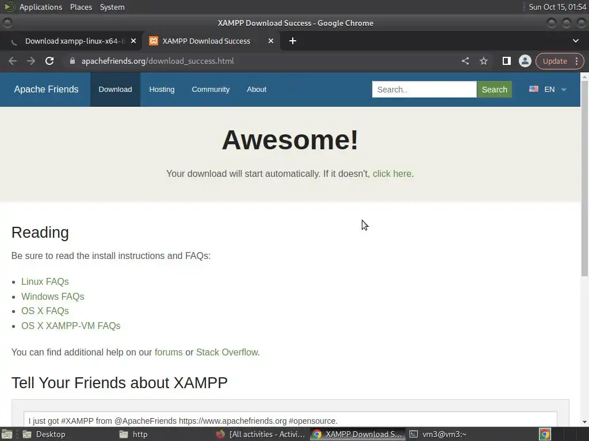Click the tweet text box about XAMPP

(290, 419)
